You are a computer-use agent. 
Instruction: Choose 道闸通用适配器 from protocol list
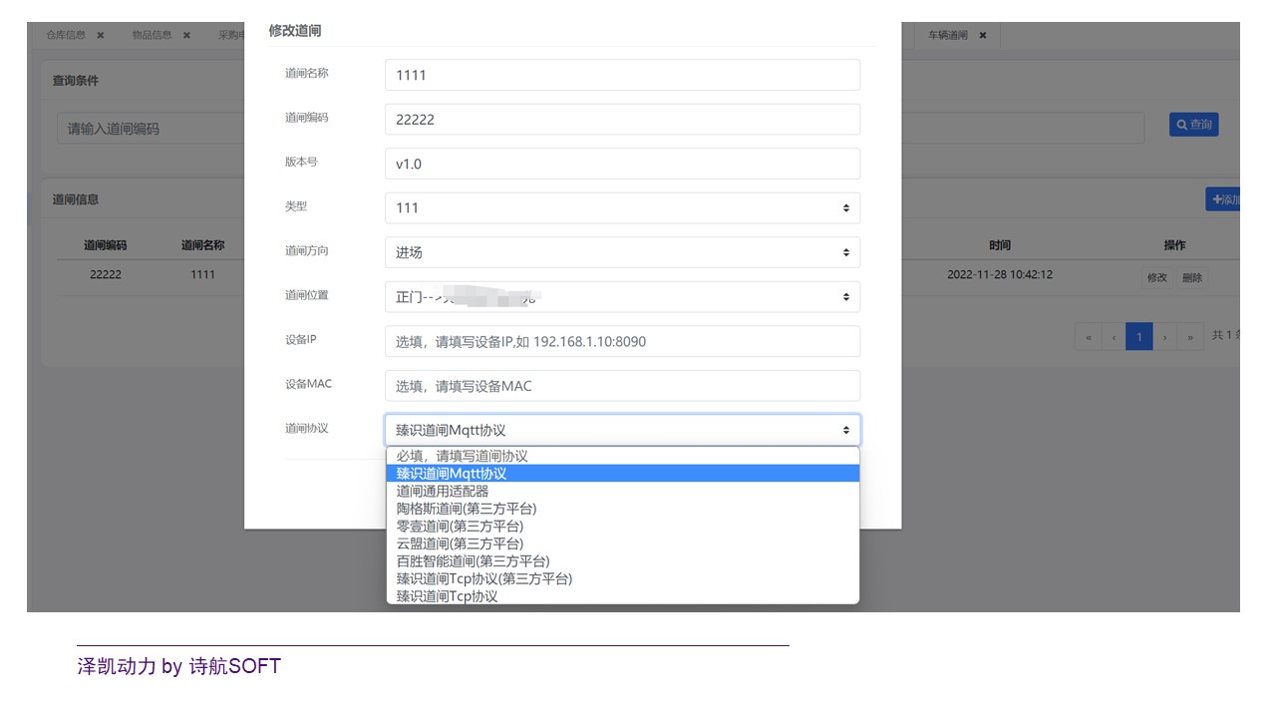coord(622,491)
